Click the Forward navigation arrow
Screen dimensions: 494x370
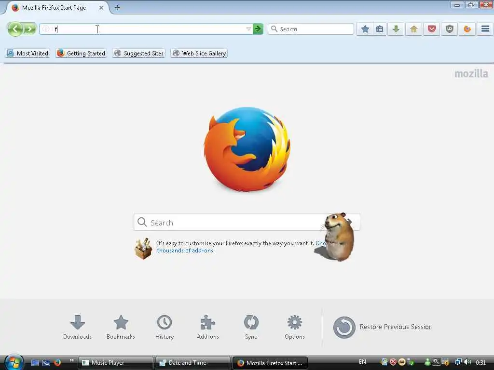pyautogui.click(x=29, y=29)
